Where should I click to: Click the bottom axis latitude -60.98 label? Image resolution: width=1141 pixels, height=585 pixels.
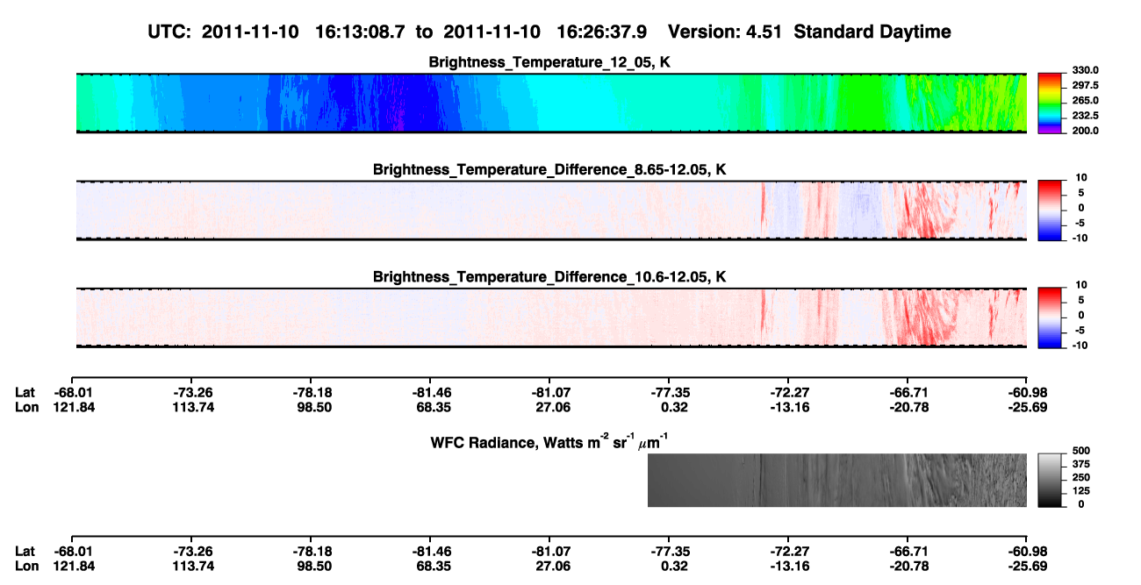click(x=1027, y=552)
